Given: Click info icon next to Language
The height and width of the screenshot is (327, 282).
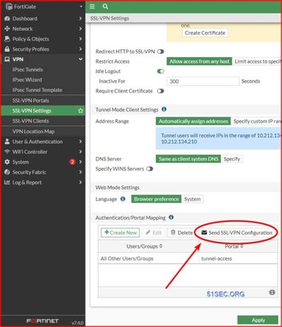Looking at the screenshot, I should [x=123, y=199].
